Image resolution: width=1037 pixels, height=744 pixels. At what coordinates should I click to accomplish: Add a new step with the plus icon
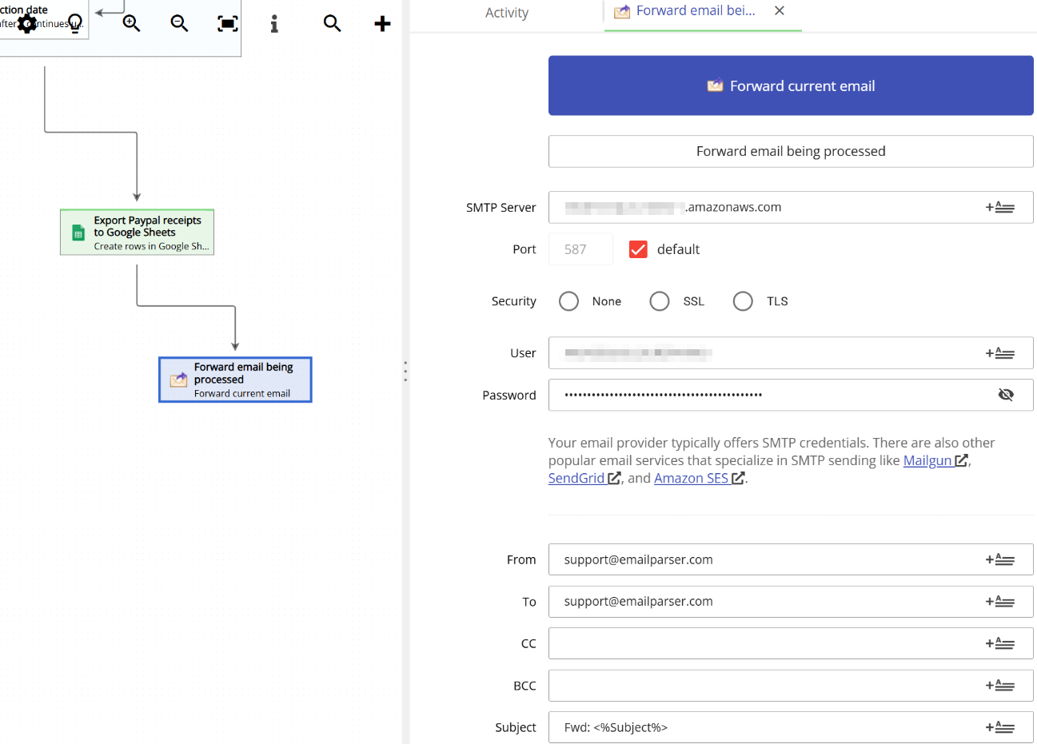[382, 23]
